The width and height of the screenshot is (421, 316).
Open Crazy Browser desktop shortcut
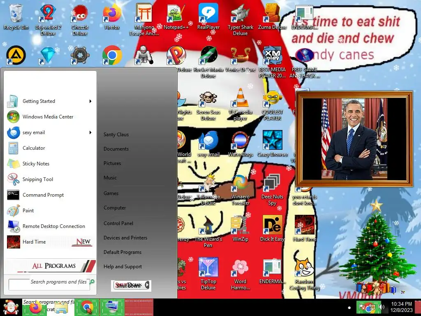[272, 144]
